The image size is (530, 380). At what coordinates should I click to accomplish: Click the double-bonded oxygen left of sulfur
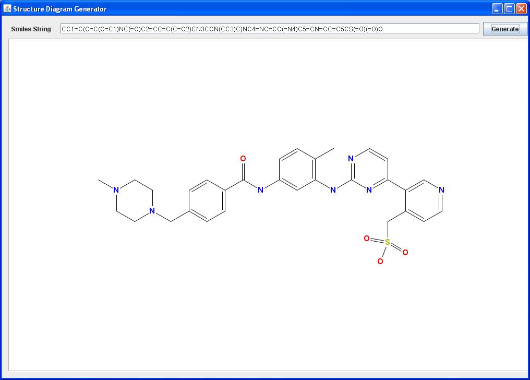pos(366,238)
